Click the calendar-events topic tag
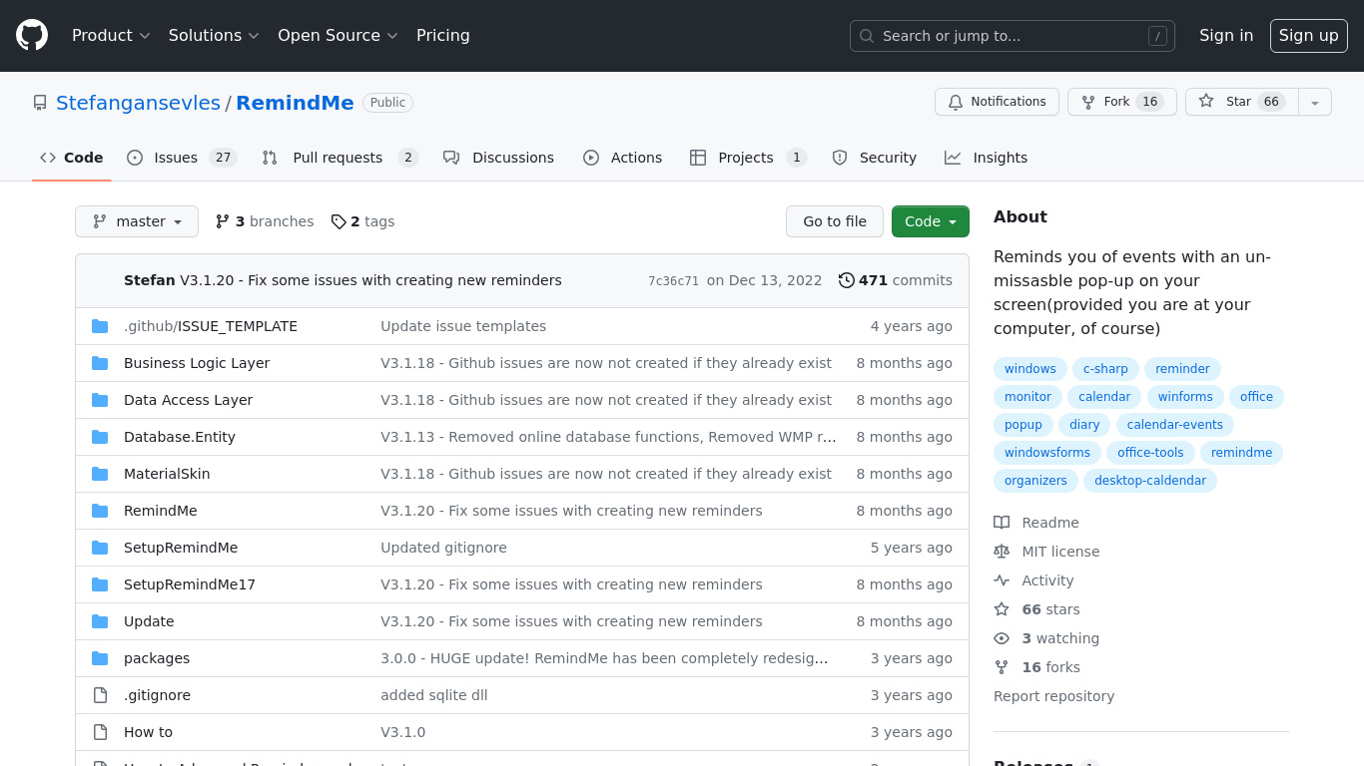The image size is (1364, 766). (1175, 425)
